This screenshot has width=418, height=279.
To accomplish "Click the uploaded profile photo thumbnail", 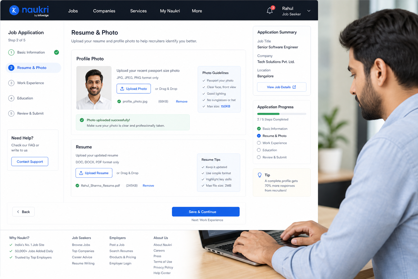I will click(94, 88).
